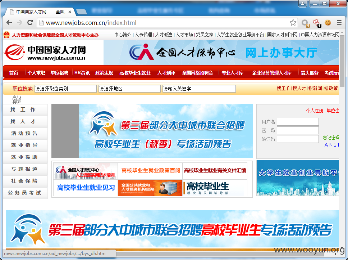Open 高校毕业生就业政策百问 link
The height and width of the screenshot is (260, 348).
151,171
